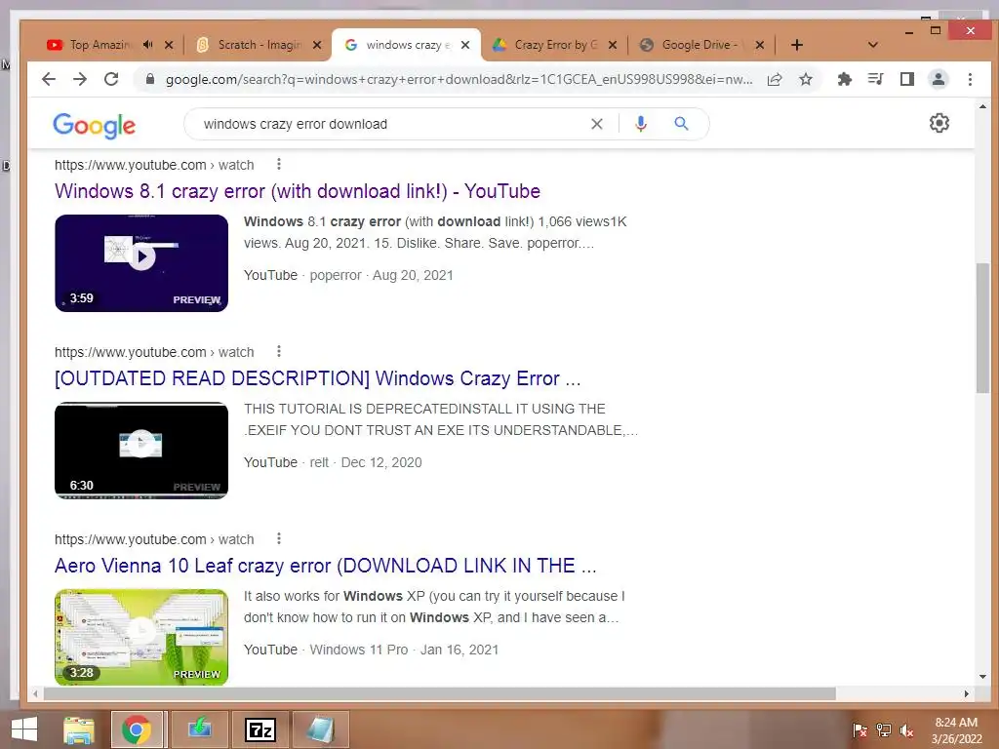Viewport: 999px width, 749px height.
Task: Switch to the Crazy Error by Google Drive tab
Action: (x=555, y=45)
